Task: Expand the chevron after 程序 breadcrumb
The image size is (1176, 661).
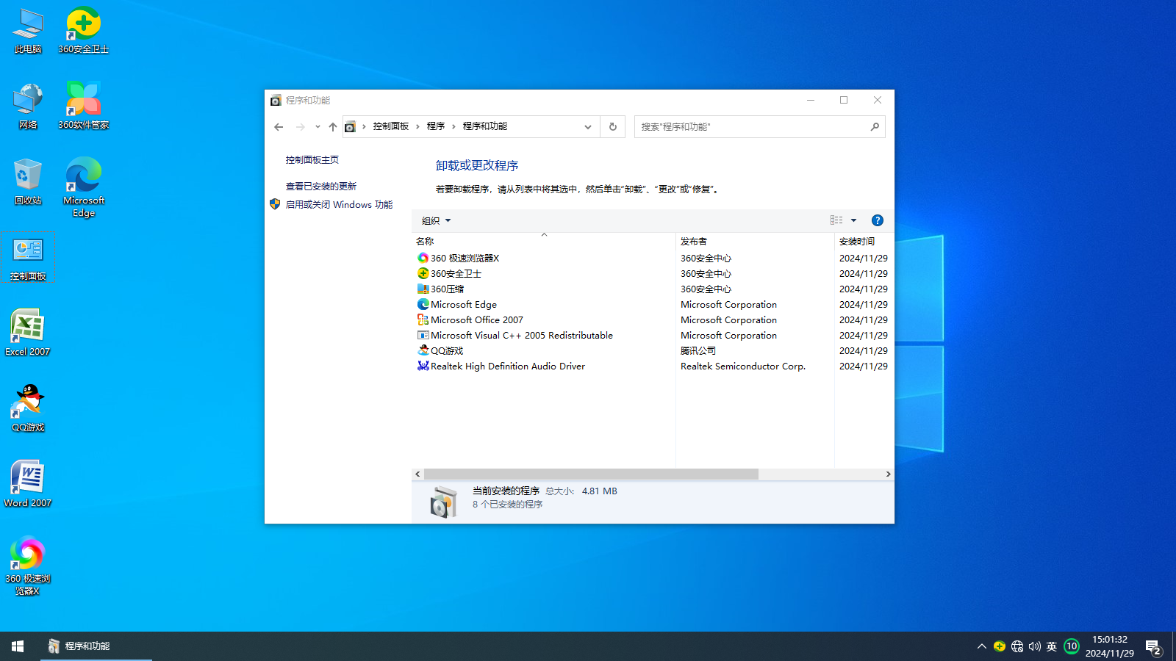Action: pyautogui.click(x=453, y=126)
